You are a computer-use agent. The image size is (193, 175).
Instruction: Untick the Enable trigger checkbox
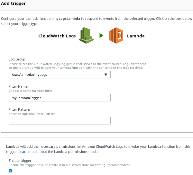11,171
